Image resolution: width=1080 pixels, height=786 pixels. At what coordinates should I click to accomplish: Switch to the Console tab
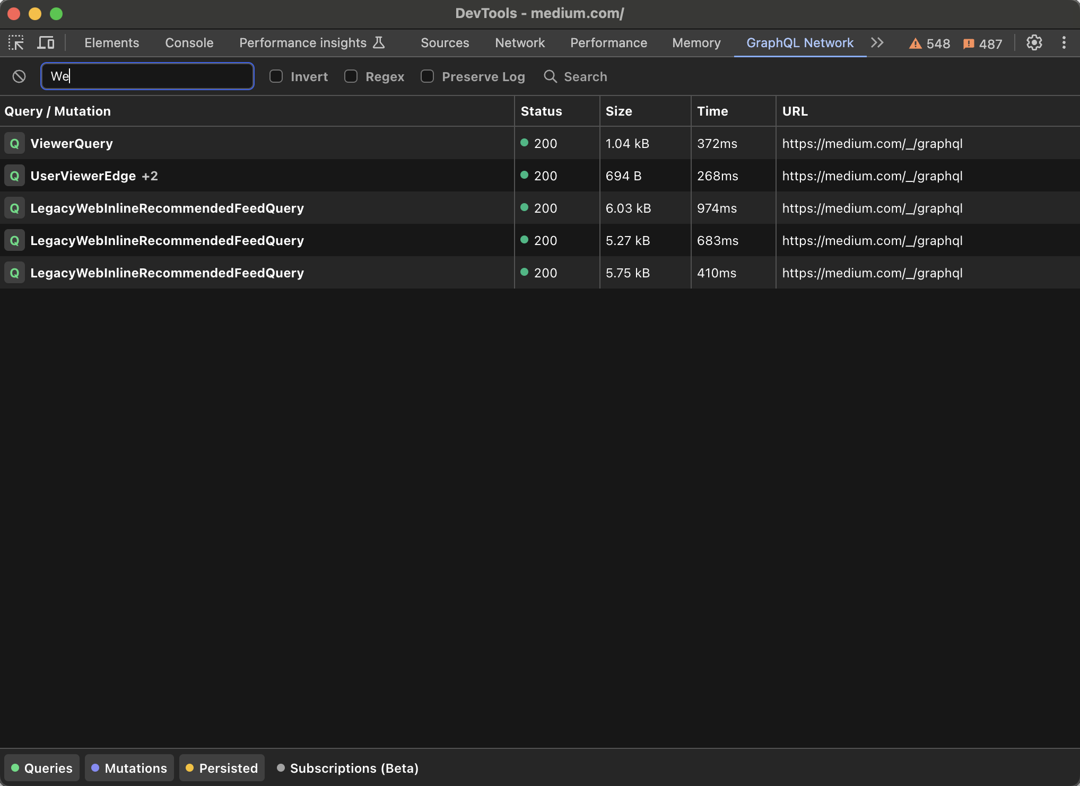pos(189,42)
